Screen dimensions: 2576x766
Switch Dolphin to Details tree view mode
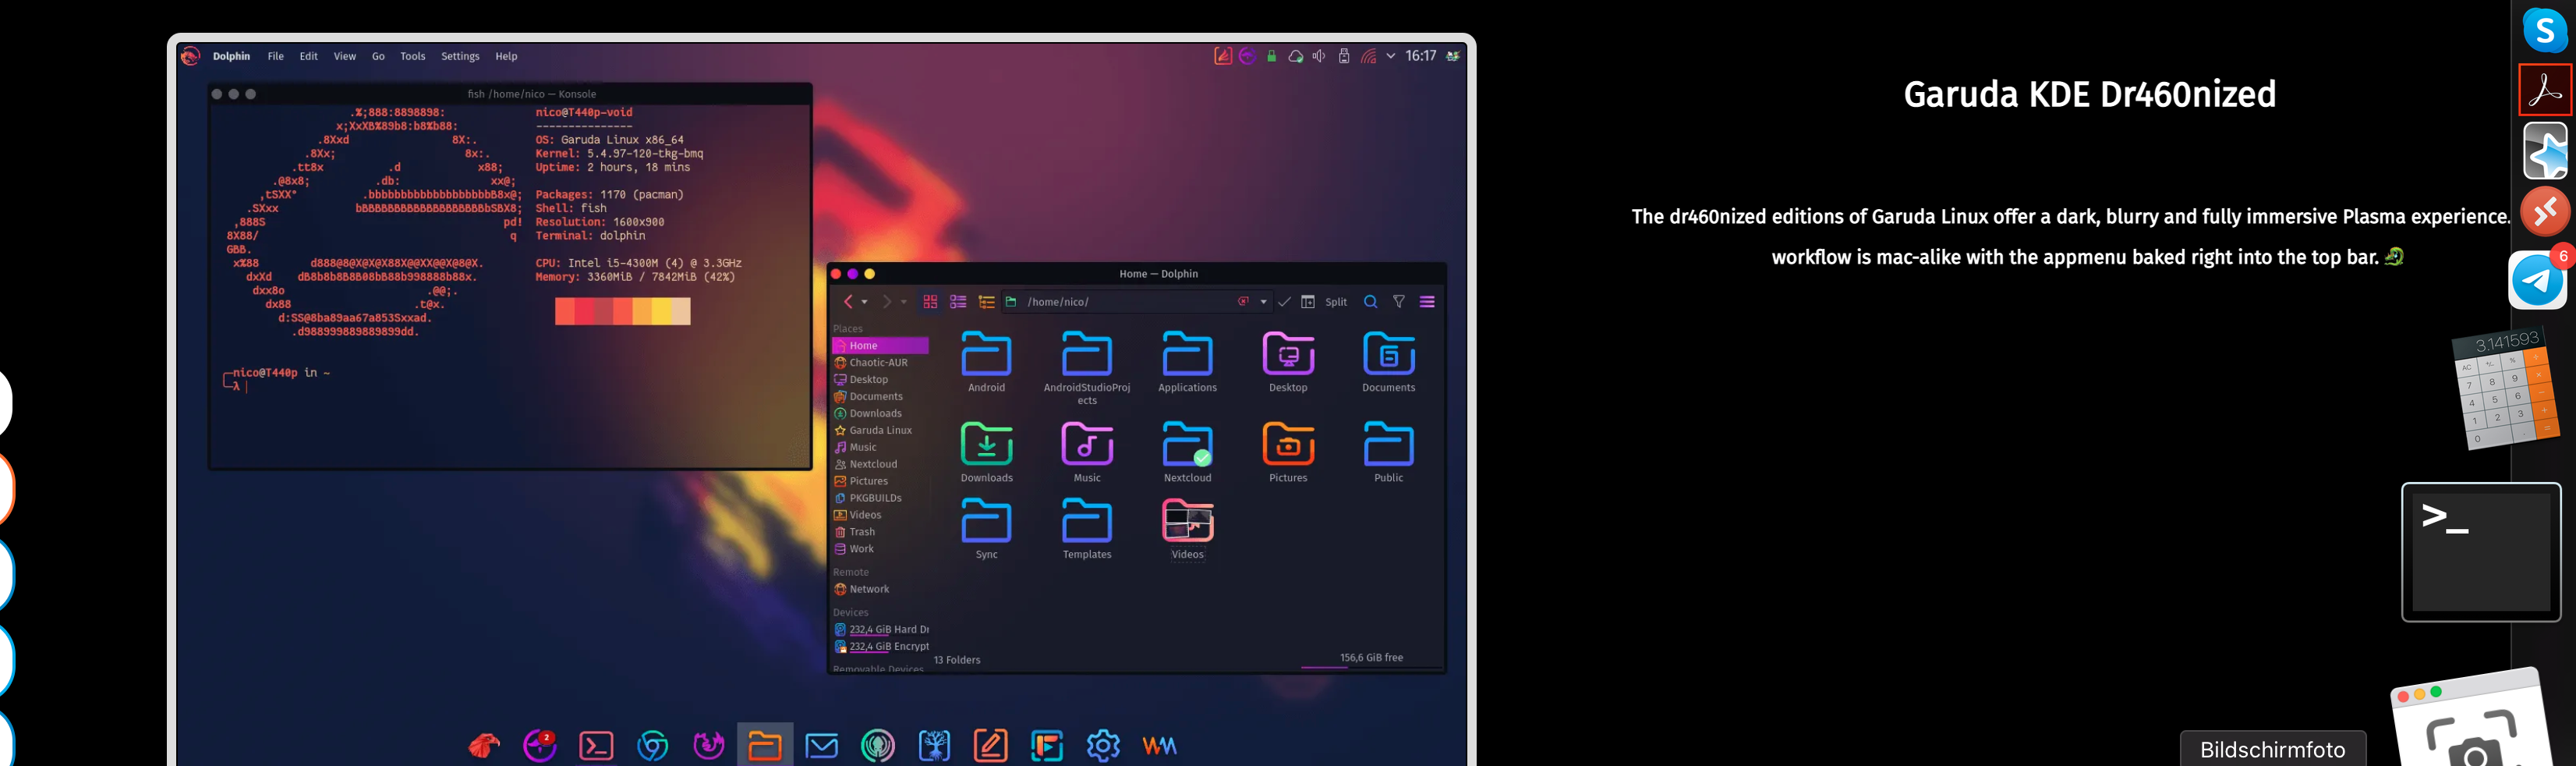[986, 302]
